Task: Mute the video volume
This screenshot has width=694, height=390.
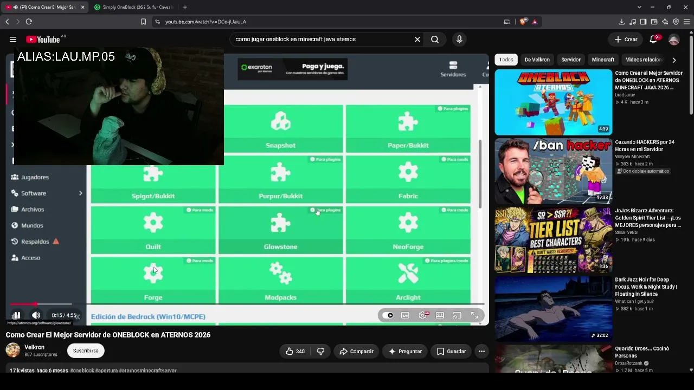Action: click(x=36, y=315)
